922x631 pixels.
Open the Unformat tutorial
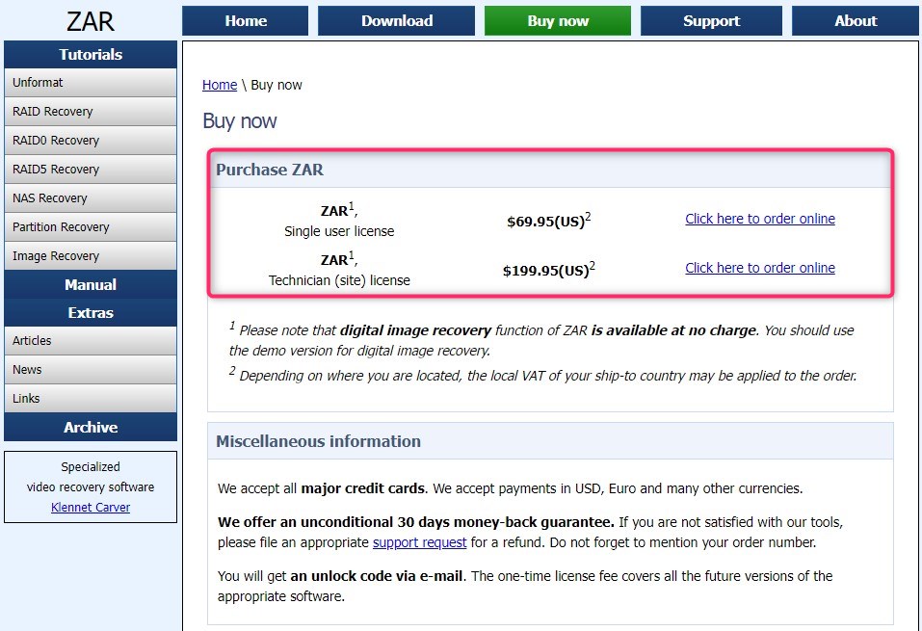[x=91, y=82]
